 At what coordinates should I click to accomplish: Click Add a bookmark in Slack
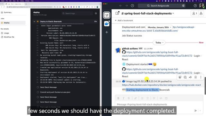click(x=124, y=20)
